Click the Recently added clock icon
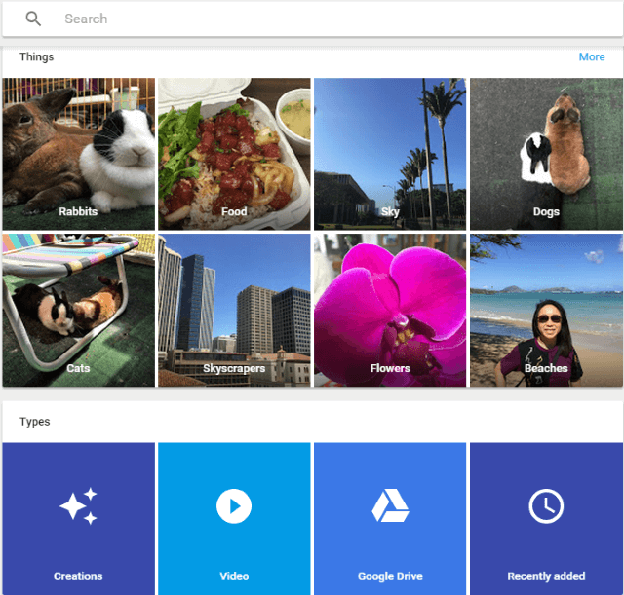624x595 pixels. 546,506
